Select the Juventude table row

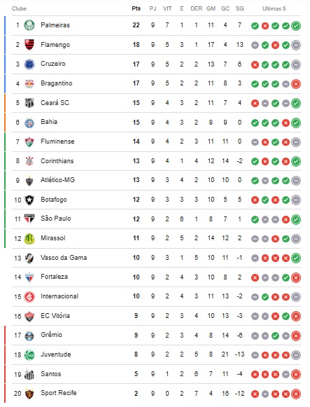[x=156, y=354]
